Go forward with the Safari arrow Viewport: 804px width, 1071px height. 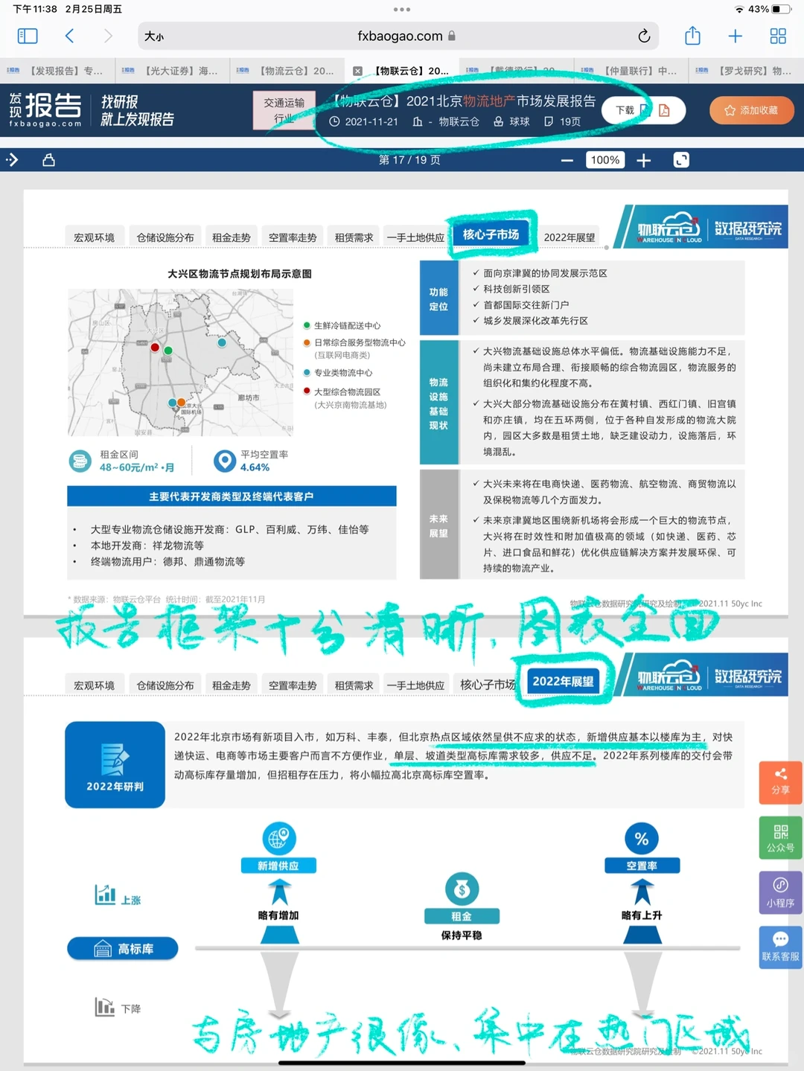pos(108,36)
